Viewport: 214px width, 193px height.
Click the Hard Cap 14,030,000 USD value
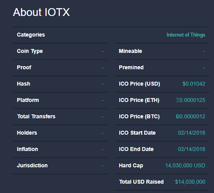pos(185,165)
